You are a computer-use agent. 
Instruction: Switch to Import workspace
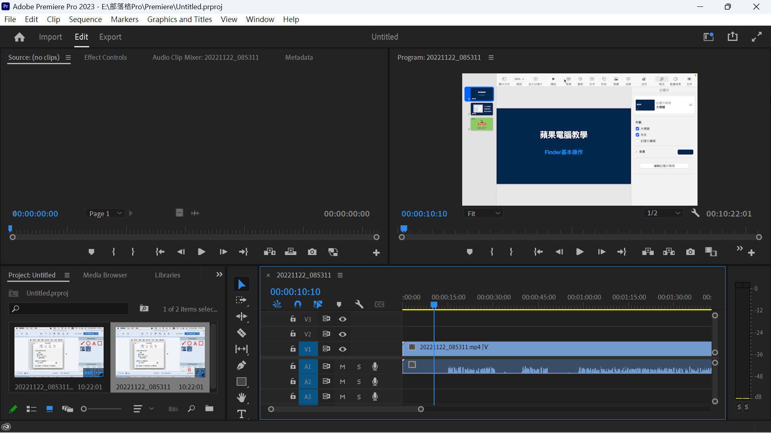[51, 37]
